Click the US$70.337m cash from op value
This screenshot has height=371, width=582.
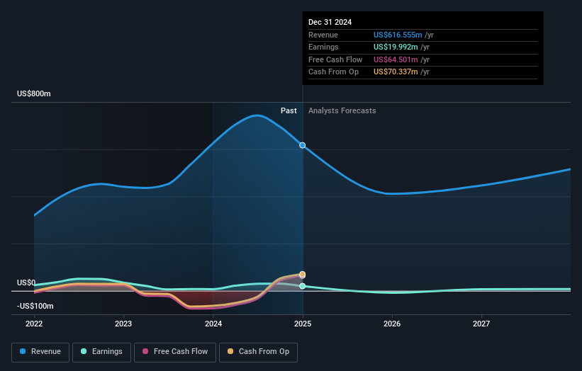click(x=396, y=72)
